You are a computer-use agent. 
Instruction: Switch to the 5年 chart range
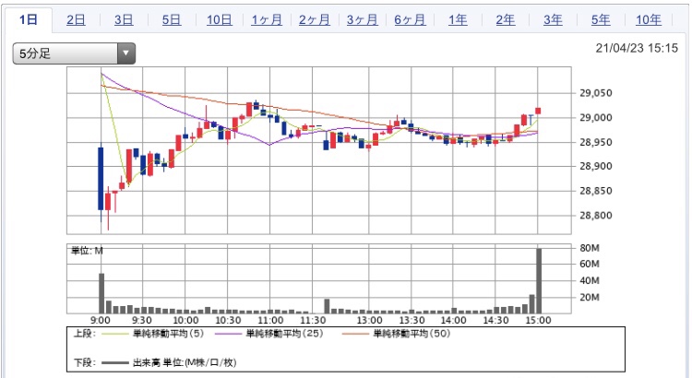601,20
